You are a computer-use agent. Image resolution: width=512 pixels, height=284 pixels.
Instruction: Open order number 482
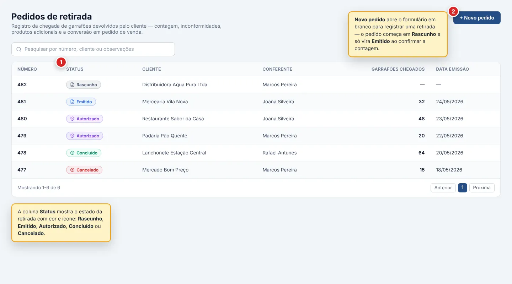[x=22, y=85]
